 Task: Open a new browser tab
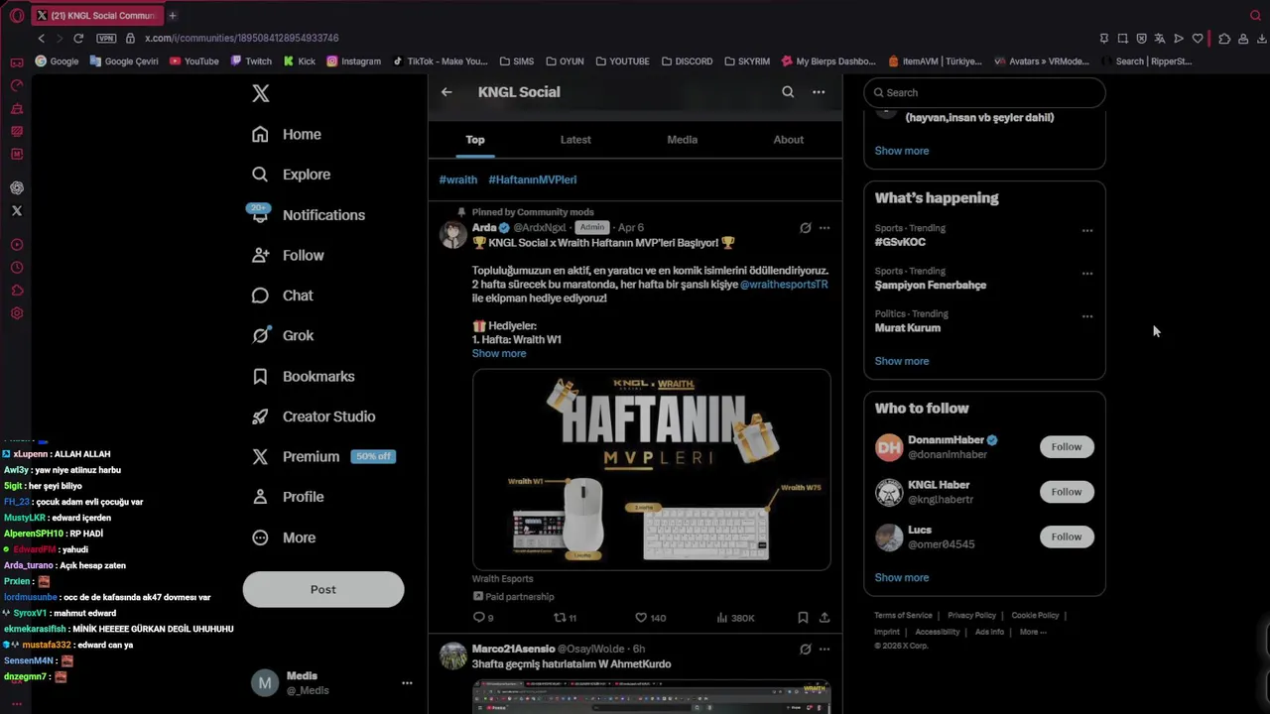[x=172, y=16]
